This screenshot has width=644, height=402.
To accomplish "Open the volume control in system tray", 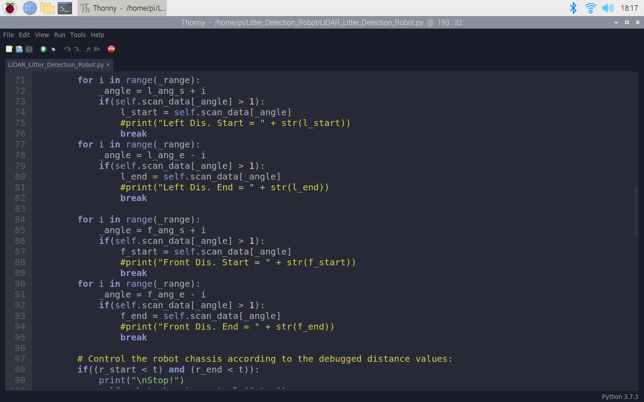I will tap(607, 8).
